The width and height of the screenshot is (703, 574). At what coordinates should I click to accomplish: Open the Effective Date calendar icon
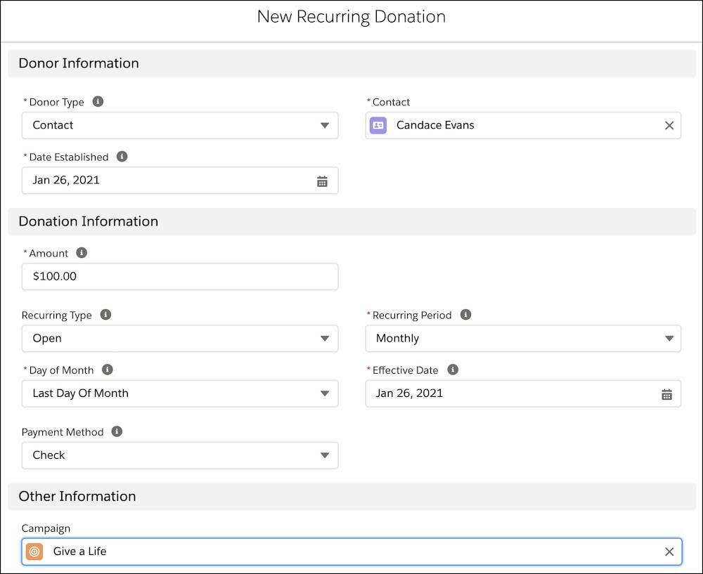[x=666, y=393]
